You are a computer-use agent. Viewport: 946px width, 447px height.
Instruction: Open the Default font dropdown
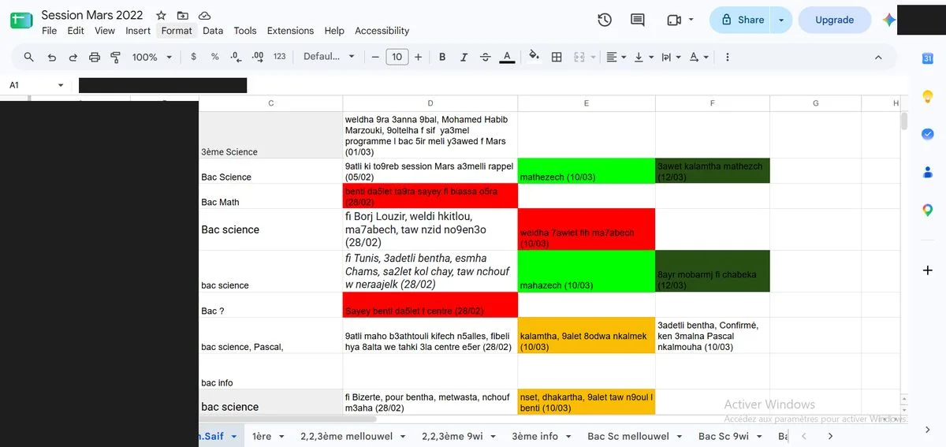[330, 57]
